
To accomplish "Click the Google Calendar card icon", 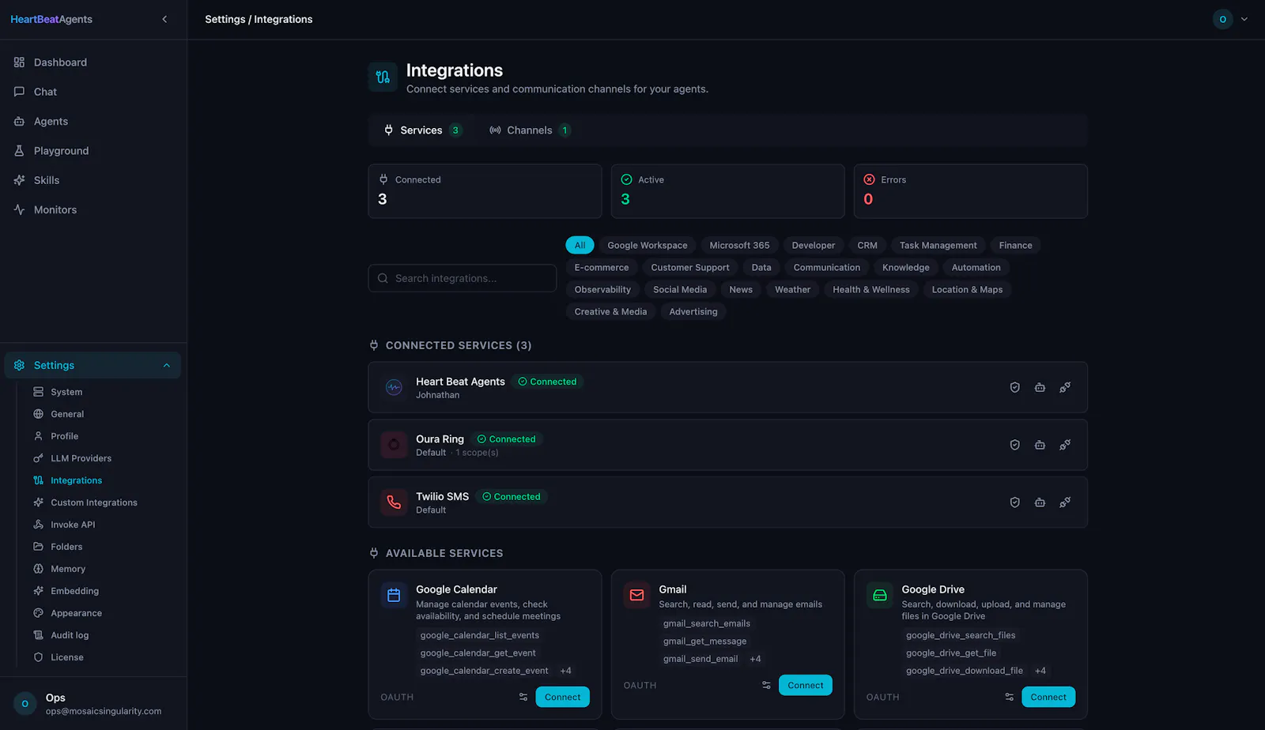I will (x=394, y=596).
